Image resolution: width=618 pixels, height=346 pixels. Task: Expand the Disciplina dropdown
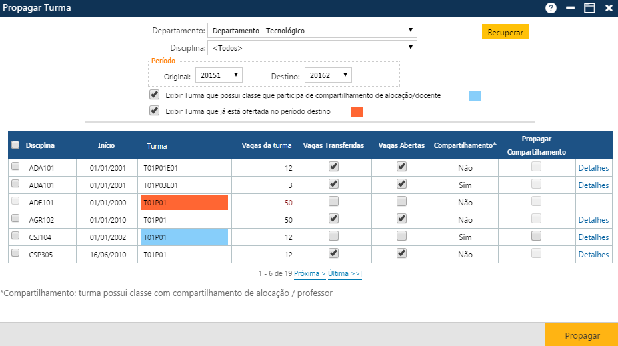312,48
